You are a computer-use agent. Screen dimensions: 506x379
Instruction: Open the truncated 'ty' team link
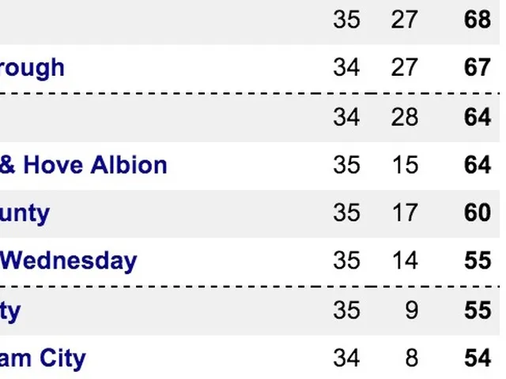pos(10,310)
